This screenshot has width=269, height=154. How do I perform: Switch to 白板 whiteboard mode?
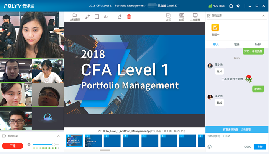tap(182, 17)
